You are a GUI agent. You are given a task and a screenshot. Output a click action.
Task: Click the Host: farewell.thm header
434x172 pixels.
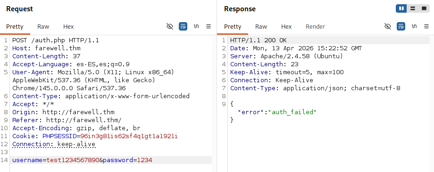pos(46,48)
